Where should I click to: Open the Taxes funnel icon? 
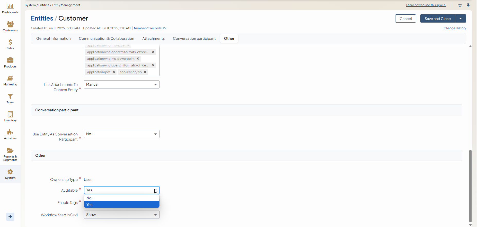10,96
